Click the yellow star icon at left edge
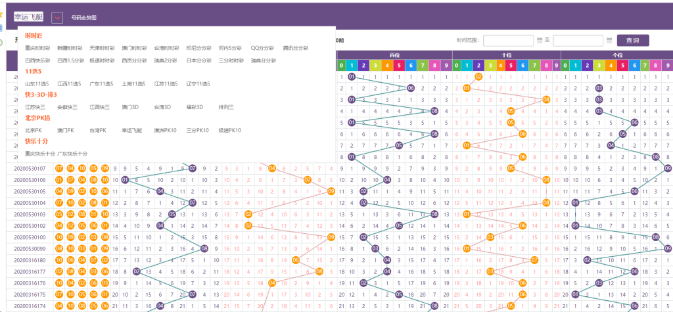673x312 pixels. tap(1, 14)
